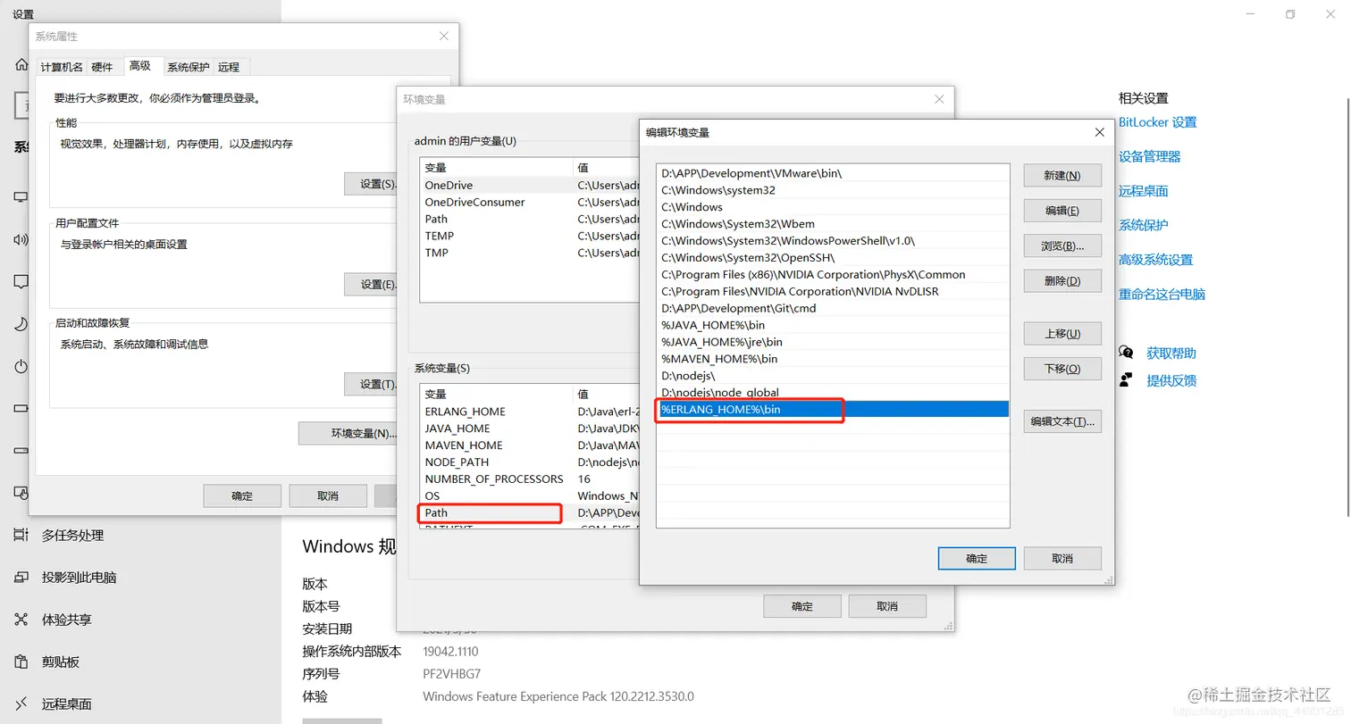This screenshot has height=724, width=1351.
Task: Select the %ERLANG_HOME%\bin path entry
Action: tap(833, 409)
